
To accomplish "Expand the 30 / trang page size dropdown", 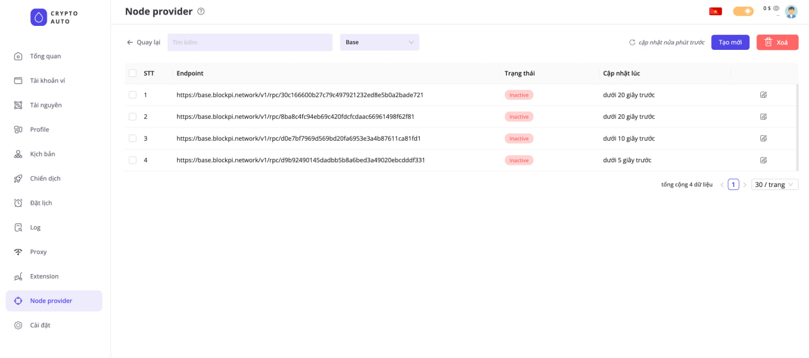I will tap(775, 185).
